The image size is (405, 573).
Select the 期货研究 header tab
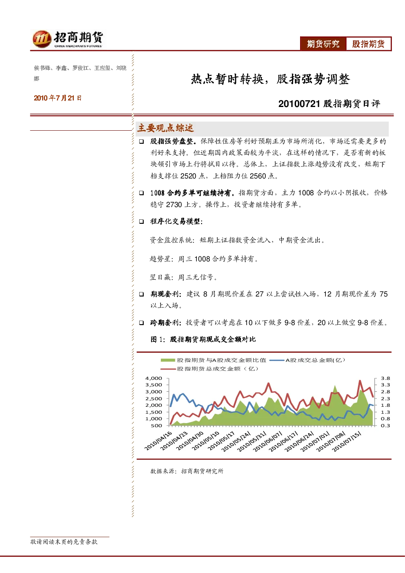[x=323, y=44]
